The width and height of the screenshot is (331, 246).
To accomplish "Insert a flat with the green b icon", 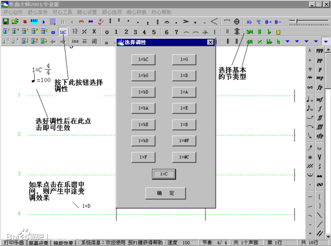I will coord(269,31).
